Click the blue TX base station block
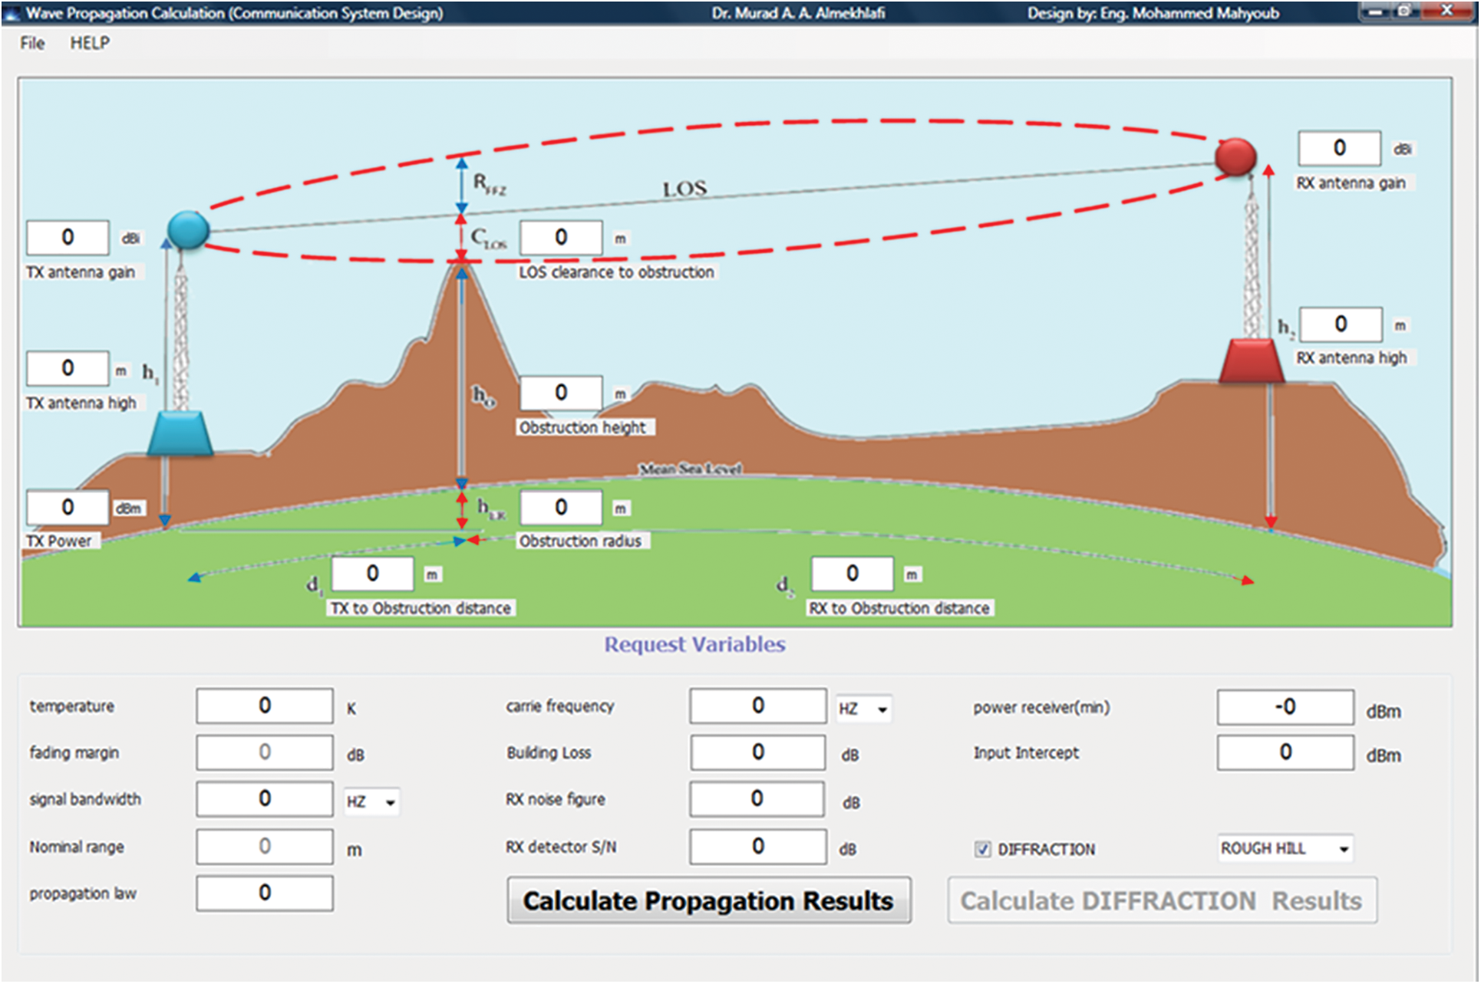Viewport: 1481px width, 984px height. point(180,433)
